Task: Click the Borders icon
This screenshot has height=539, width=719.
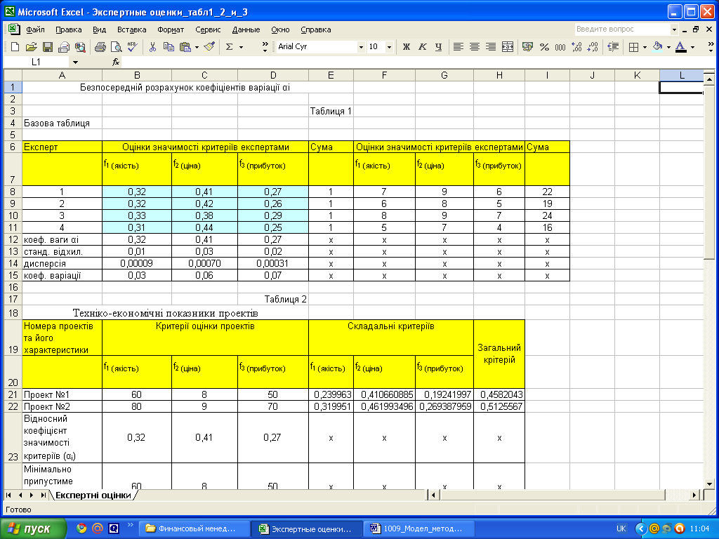Action: [x=634, y=47]
